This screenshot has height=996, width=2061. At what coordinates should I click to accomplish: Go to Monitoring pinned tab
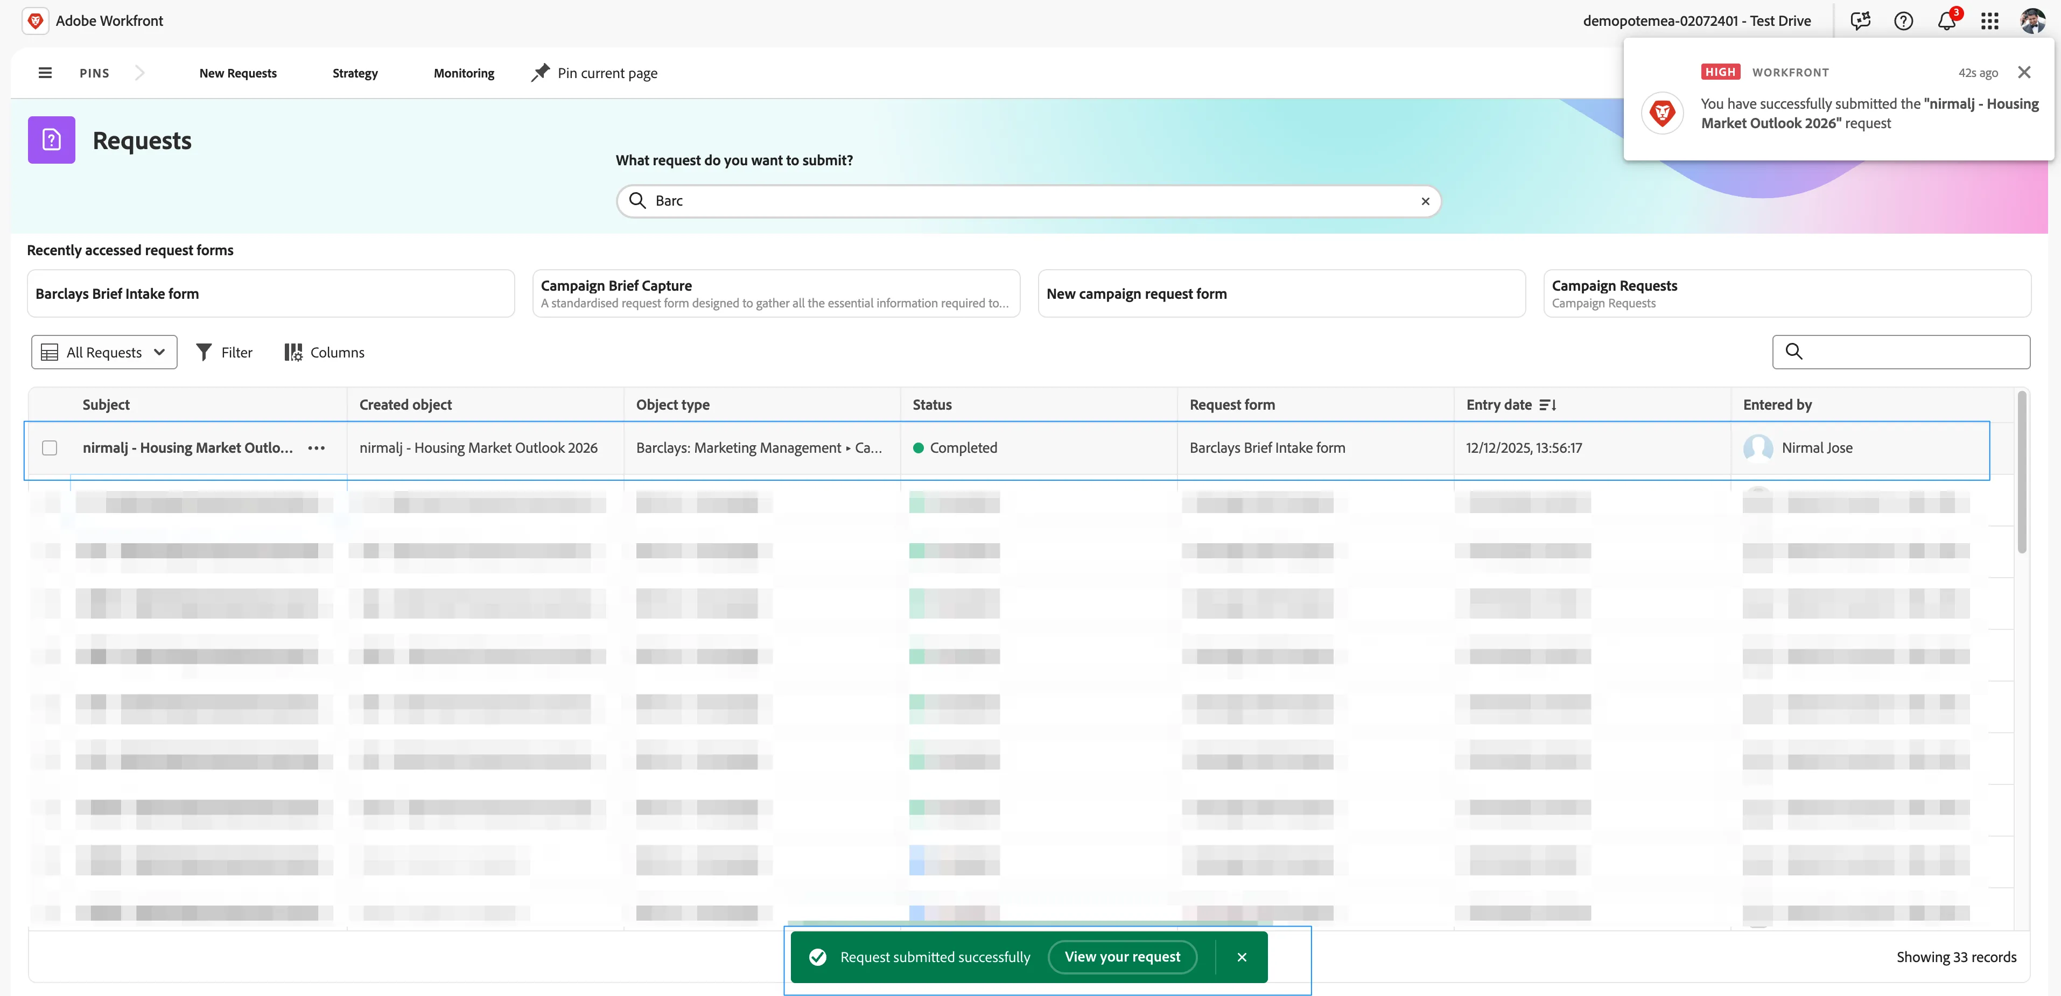[x=464, y=74]
